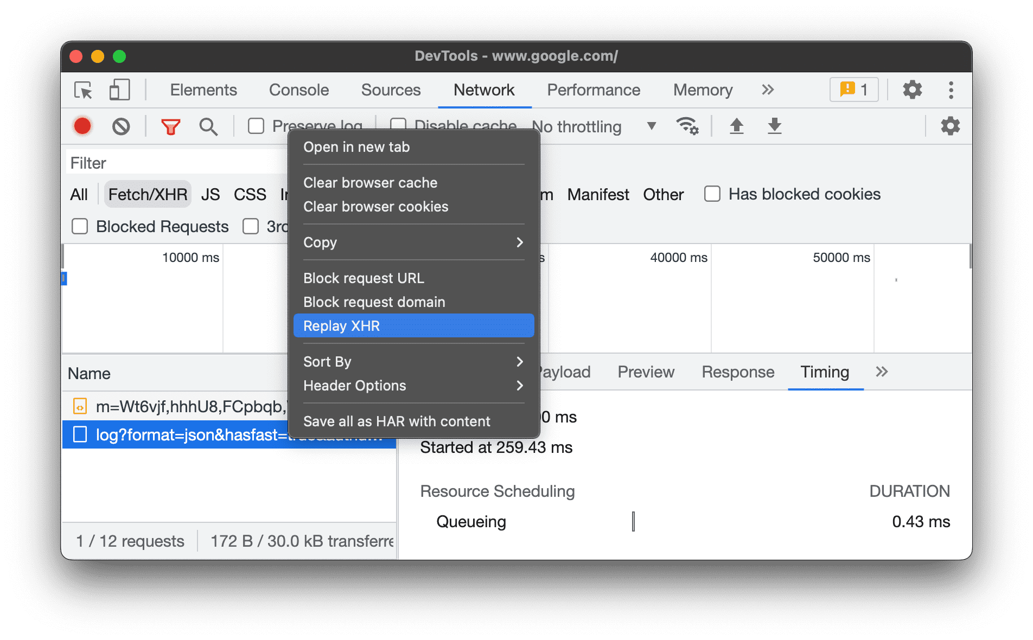
Task: Enable the Preserve log checkbox
Action: point(256,125)
